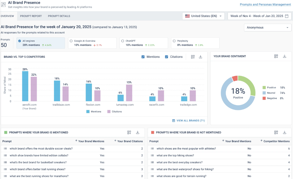
Task: Click list icon beside running shoes for marathons prompt
Action: tap(5, 176)
